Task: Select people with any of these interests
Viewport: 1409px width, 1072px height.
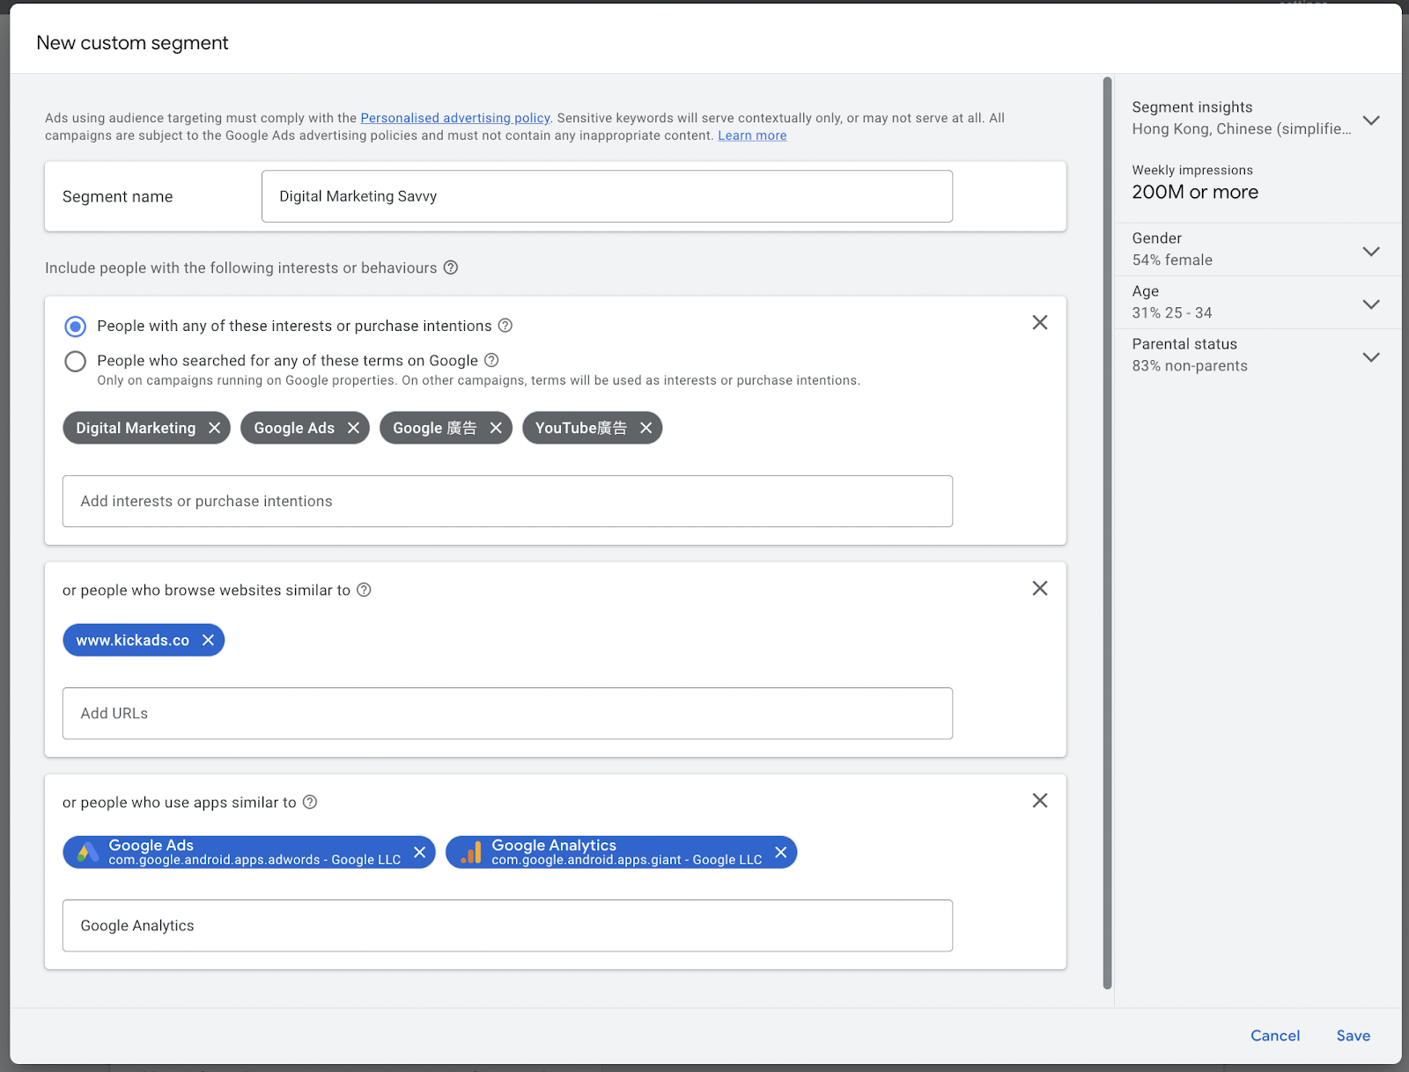Action: (x=76, y=327)
